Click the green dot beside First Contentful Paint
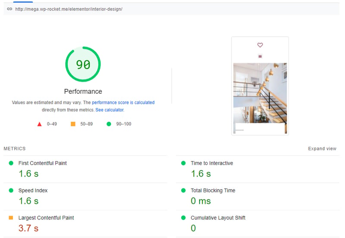This screenshot has height=238, width=345. [11, 163]
